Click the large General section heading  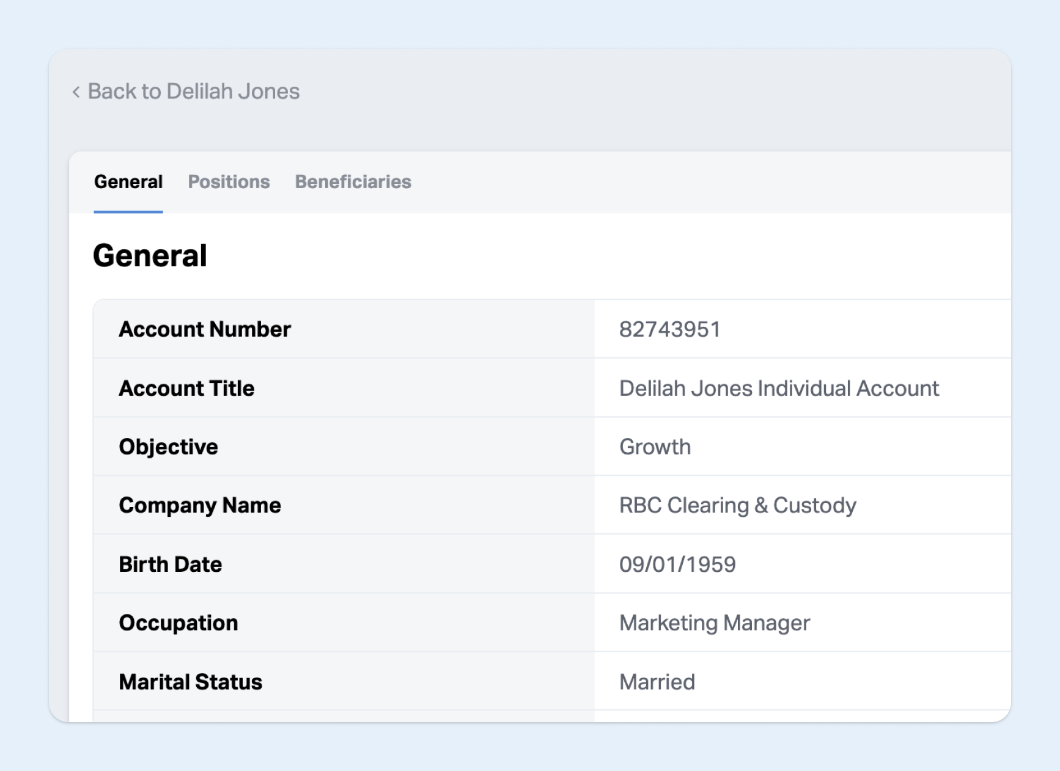[x=150, y=255]
